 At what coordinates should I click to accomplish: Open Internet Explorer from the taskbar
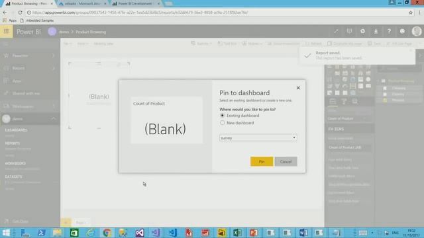point(91,233)
